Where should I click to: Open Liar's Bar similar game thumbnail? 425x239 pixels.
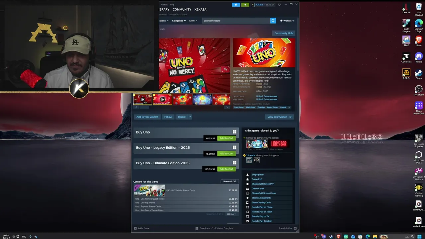tap(279, 144)
